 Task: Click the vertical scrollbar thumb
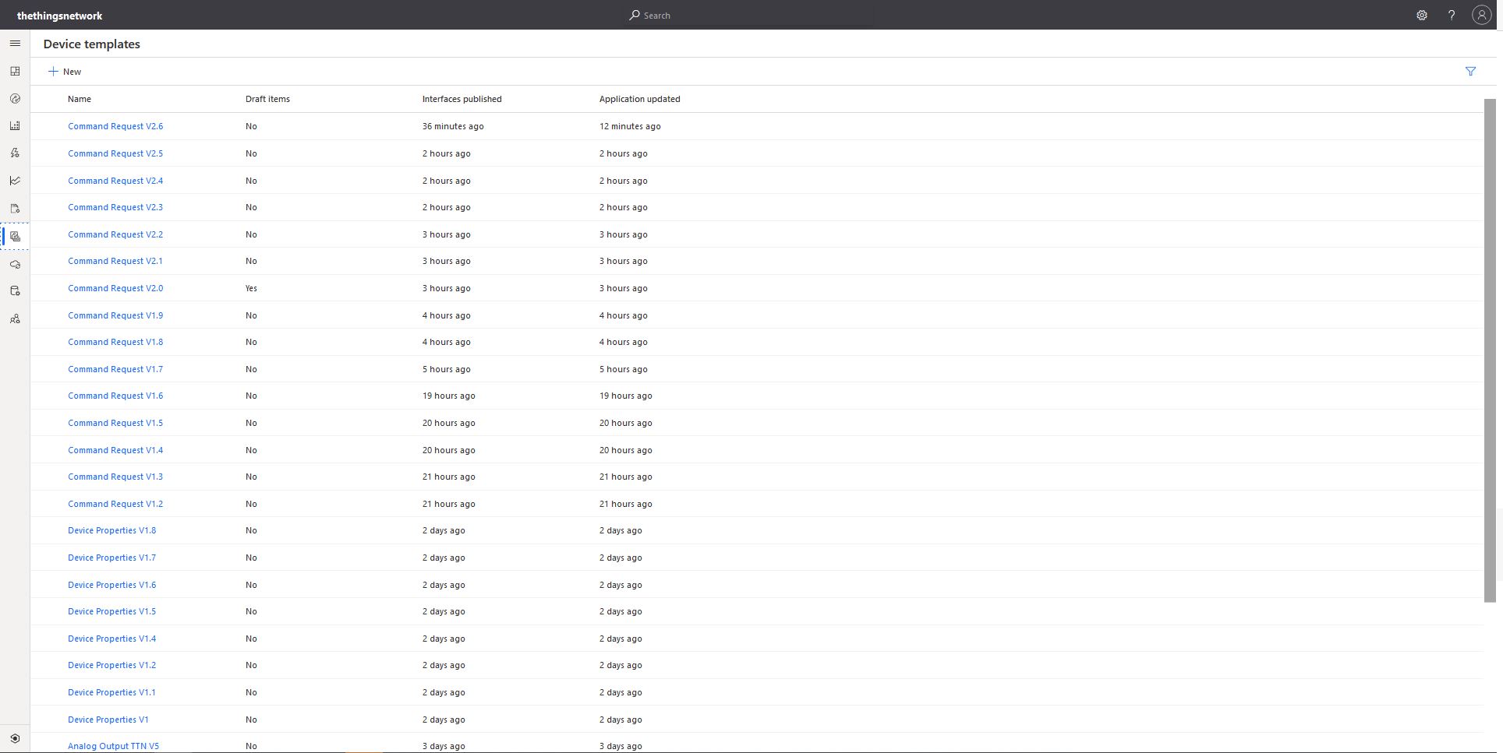[1490, 350]
